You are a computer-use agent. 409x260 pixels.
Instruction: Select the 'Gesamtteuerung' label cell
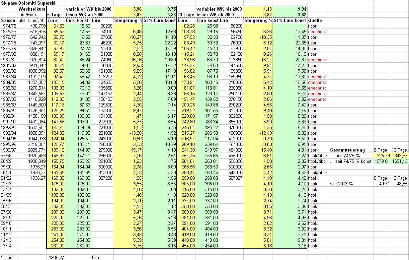pyautogui.click(x=347, y=150)
